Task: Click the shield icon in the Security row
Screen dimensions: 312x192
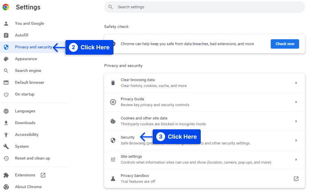Action: 113,140
